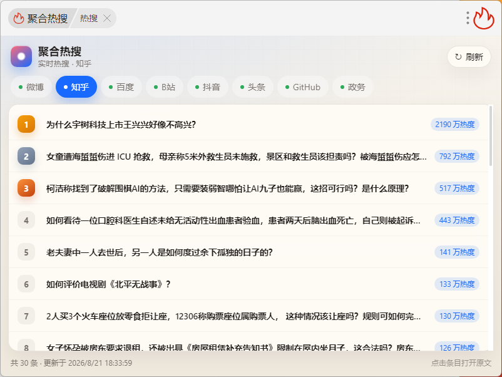
Task: Click the 2190 万热度 heat tag
Action: [x=454, y=124]
